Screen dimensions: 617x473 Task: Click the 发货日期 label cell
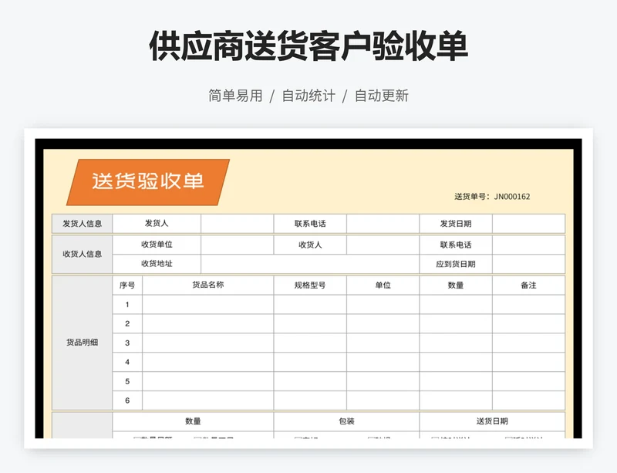coord(456,224)
